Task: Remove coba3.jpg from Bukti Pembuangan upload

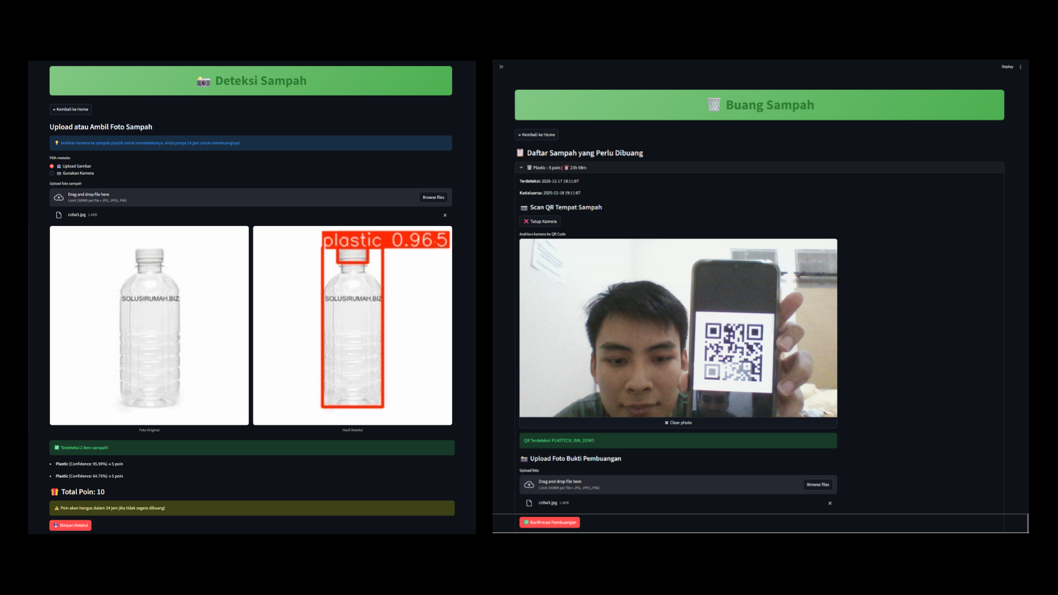Action: point(830,503)
